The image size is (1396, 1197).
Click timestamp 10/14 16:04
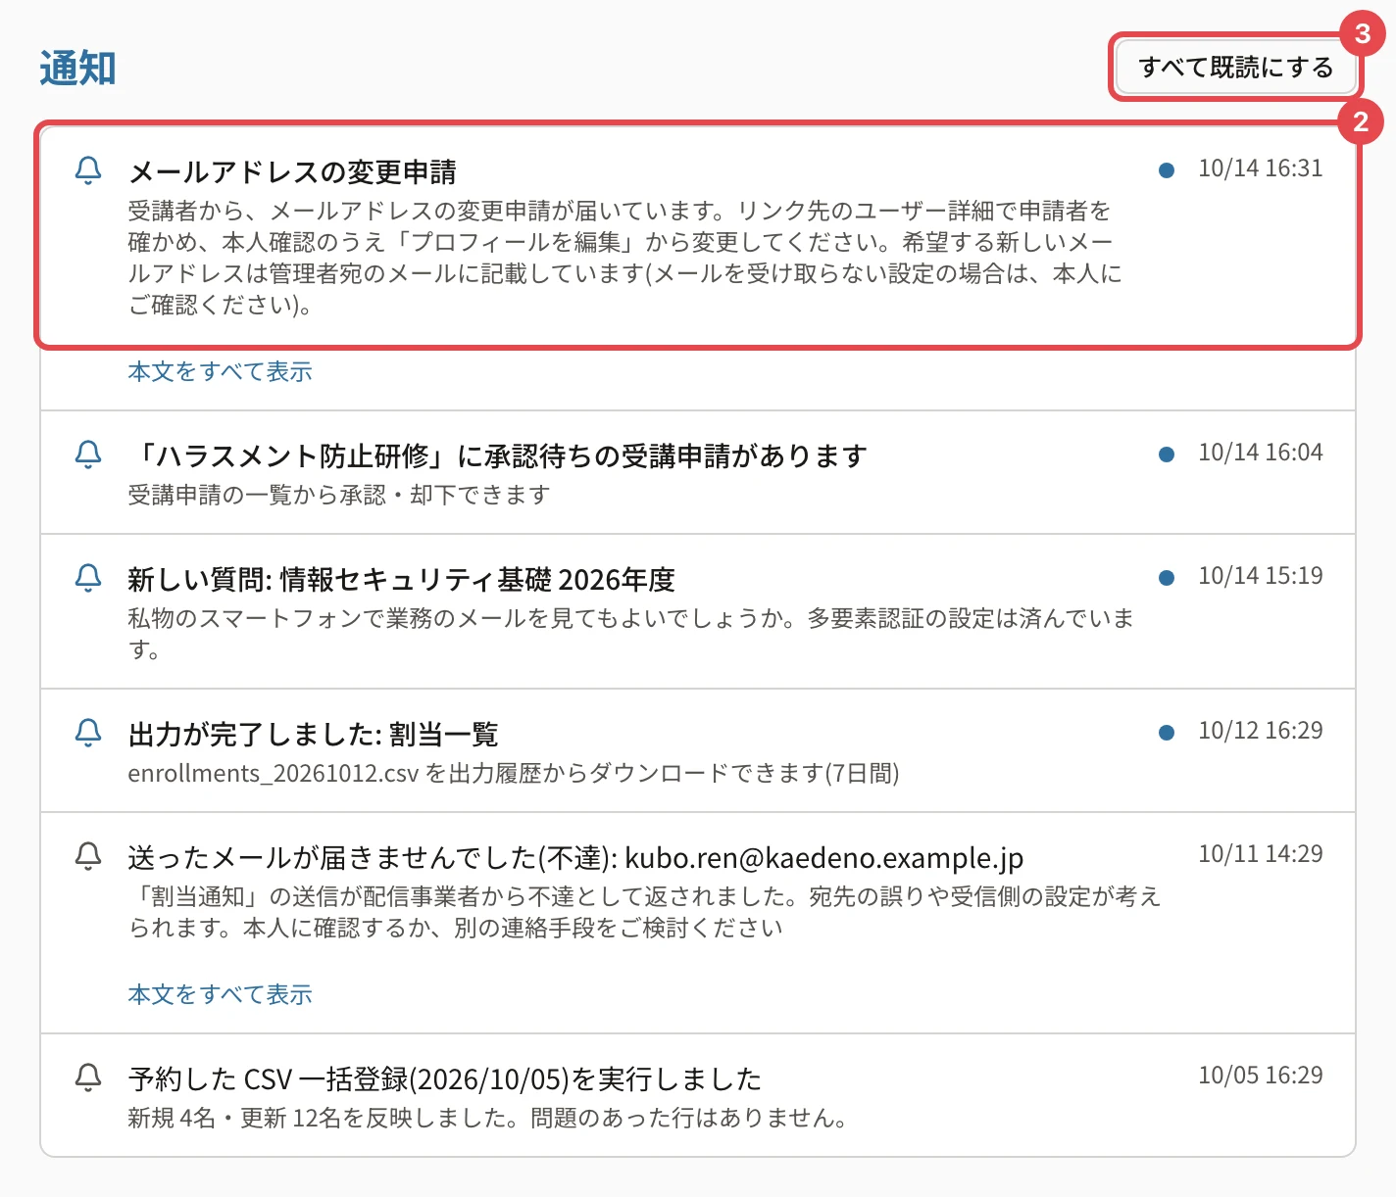click(1260, 453)
